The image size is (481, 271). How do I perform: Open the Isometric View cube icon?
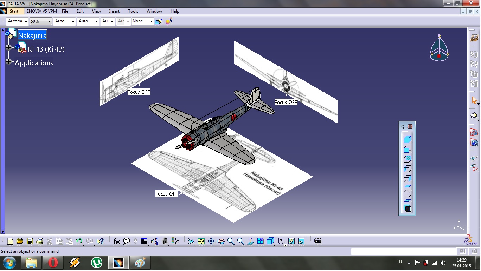tap(270, 241)
